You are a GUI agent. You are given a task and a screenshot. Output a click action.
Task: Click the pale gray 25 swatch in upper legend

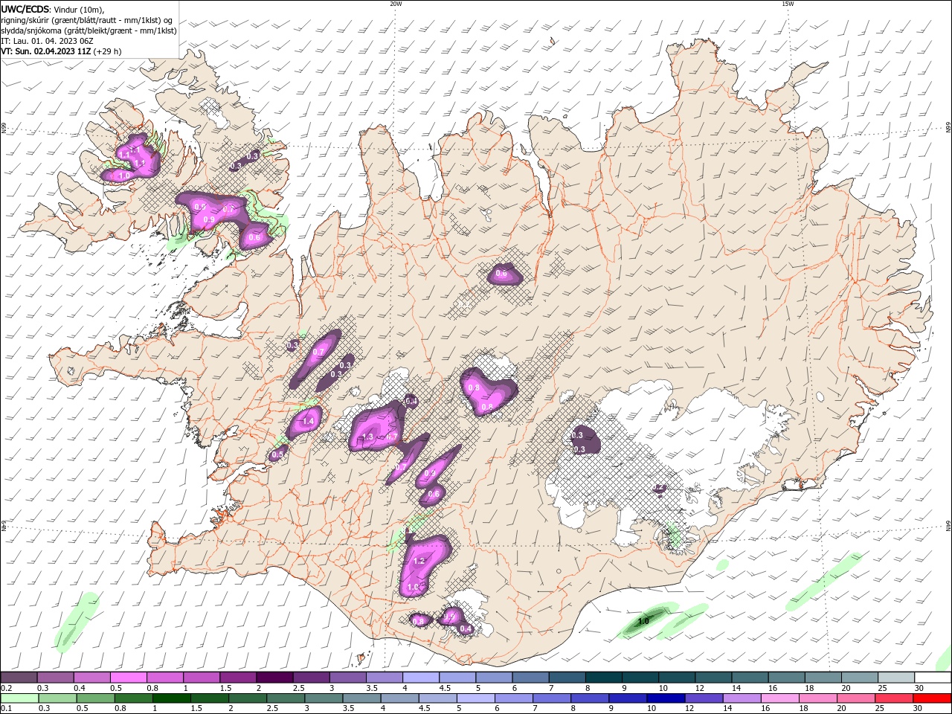pyautogui.click(x=896, y=678)
